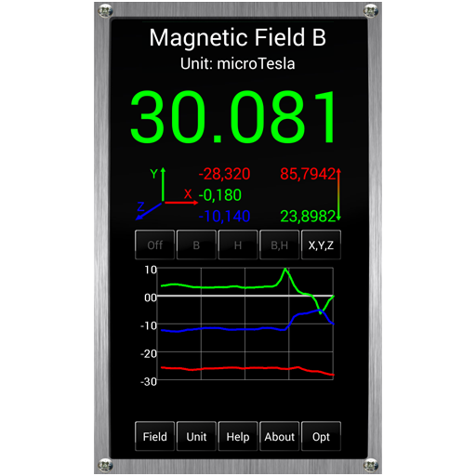
Task: Open the About screen
Action: 279,436
